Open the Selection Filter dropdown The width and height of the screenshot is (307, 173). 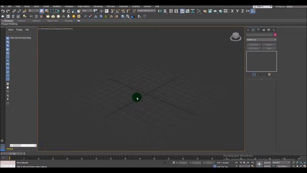[34, 11]
